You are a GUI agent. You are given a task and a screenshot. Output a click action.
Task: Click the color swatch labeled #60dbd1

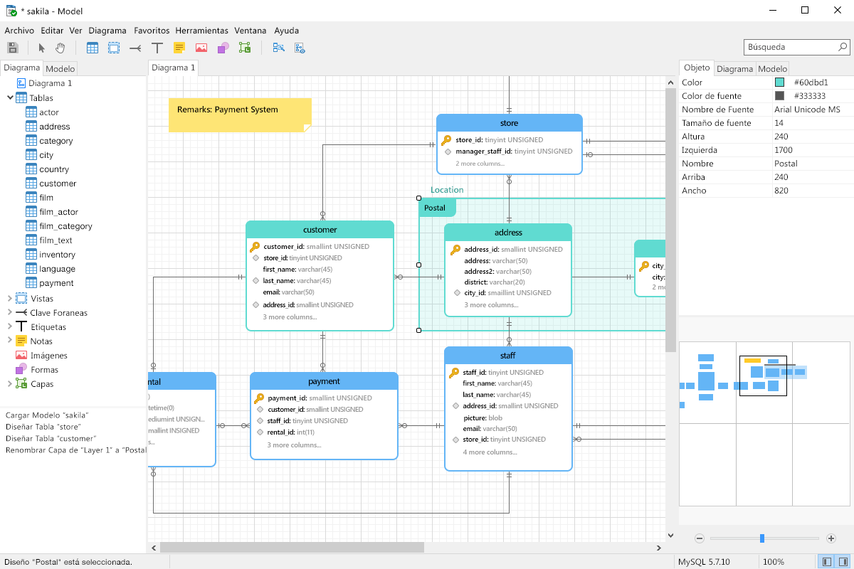[781, 82]
